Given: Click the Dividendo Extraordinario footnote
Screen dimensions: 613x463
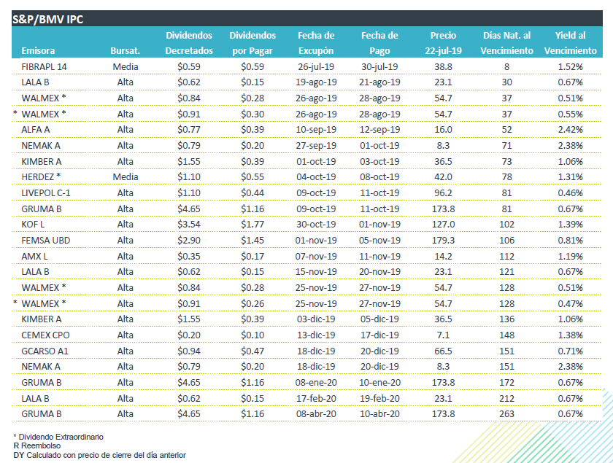Looking at the screenshot, I should coord(58,437).
